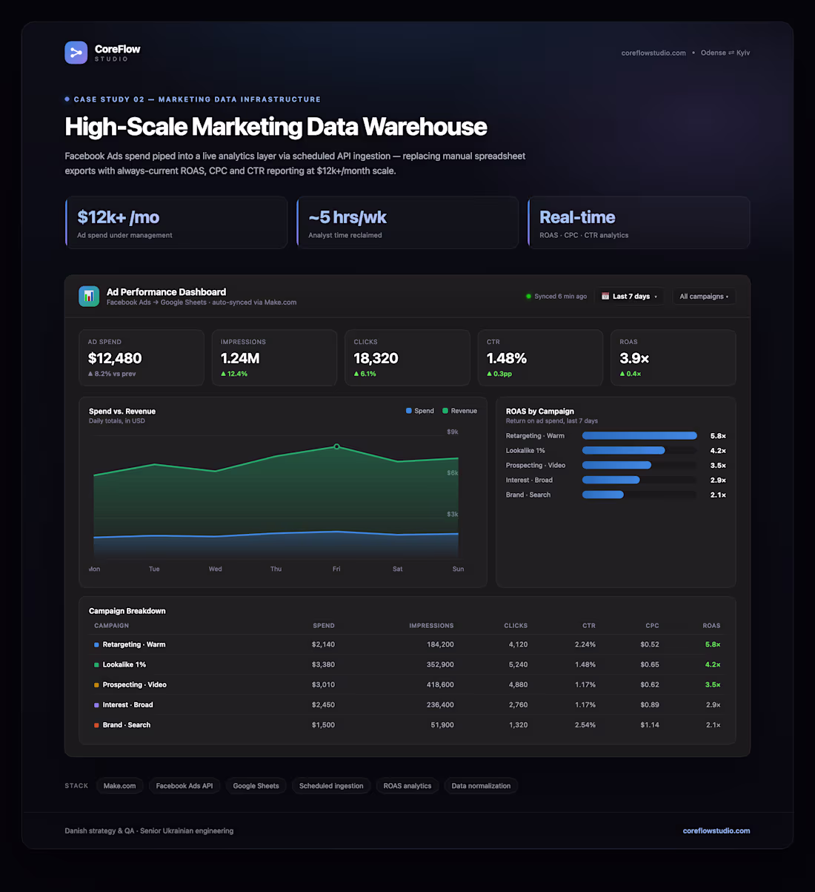The width and height of the screenshot is (815, 892).
Task: Click the green sync status dot
Action: point(529,297)
